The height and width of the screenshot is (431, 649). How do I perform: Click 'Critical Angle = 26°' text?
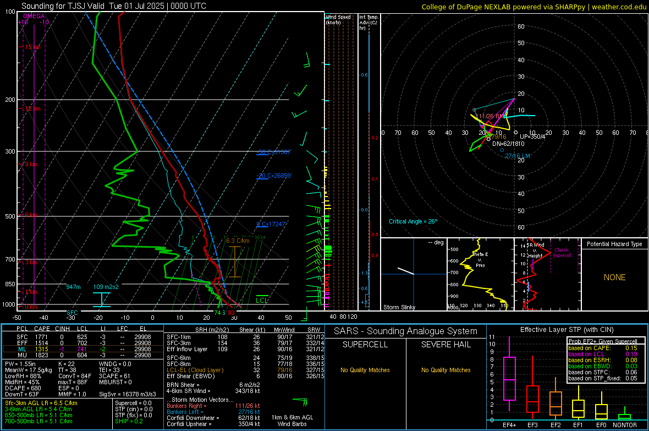[x=413, y=221]
